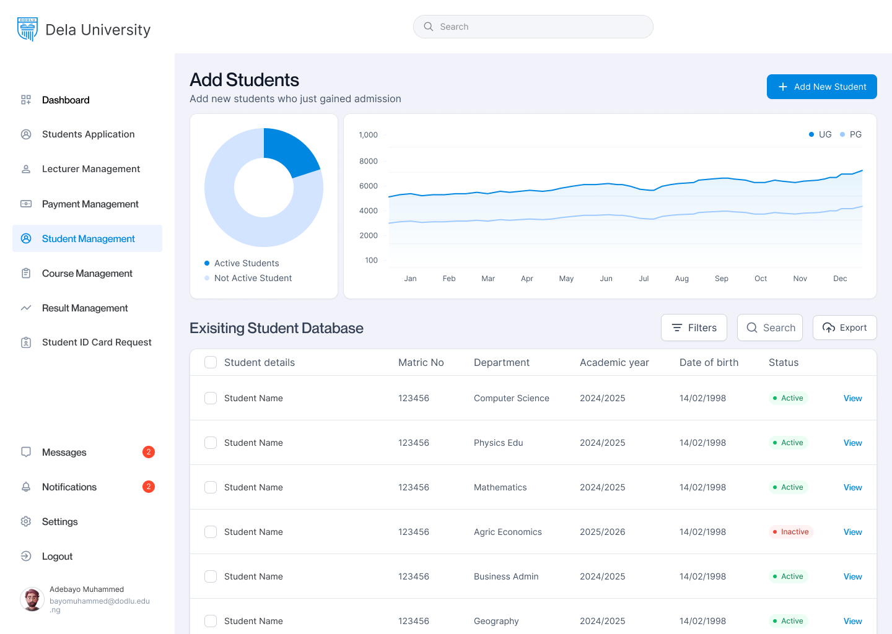
Task: Click the Active Students segment of the donut chart
Action: (291, 149)
